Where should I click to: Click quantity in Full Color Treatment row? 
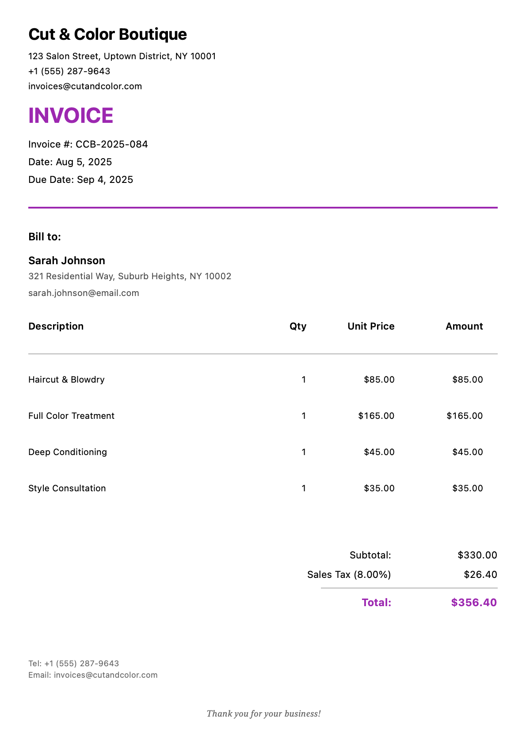[x=304, y=416]
